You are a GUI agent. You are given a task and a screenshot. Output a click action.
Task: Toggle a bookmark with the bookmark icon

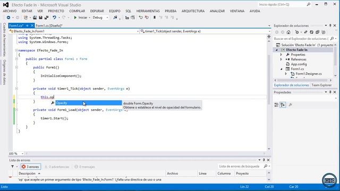155,18
